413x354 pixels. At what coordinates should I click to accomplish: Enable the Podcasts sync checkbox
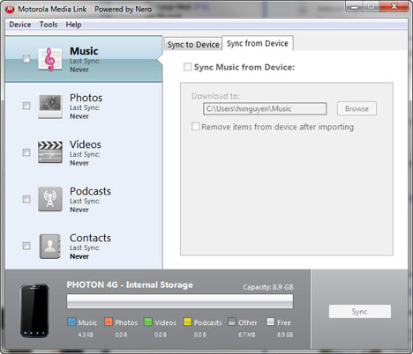tap(26, 199)
